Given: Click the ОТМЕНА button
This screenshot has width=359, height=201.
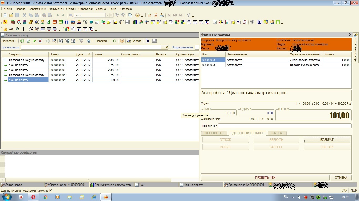Looking at the screenshot, I should (341, 178).
